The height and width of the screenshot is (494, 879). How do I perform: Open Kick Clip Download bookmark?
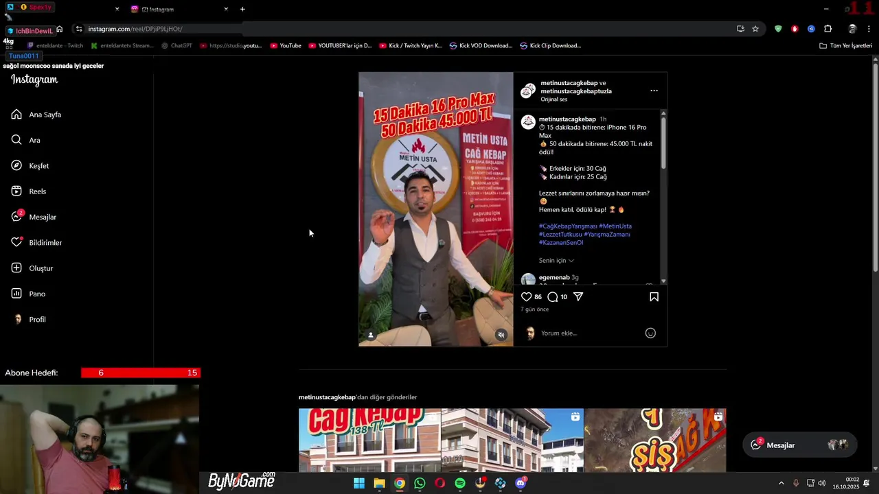551,46
